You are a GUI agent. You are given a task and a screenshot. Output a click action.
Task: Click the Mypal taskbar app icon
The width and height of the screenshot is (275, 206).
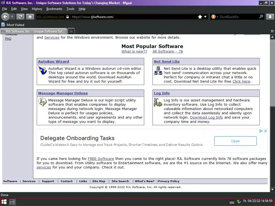(12, 202)
